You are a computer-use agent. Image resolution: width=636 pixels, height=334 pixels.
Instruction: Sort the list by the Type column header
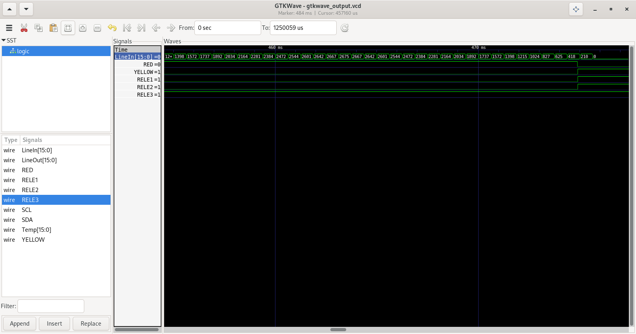point(11,140)
